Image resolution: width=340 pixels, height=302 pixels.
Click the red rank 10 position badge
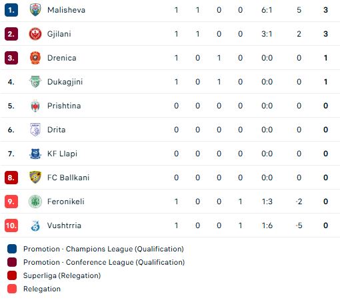(11, 226)
